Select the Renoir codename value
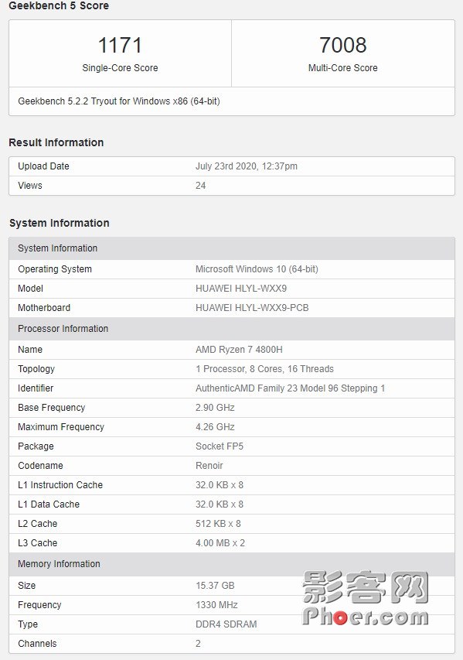Viewport: 463px width, 660px height. (209, 466)
